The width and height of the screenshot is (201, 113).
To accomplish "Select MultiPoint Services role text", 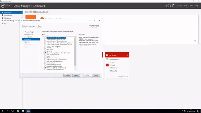I will [52, 58].
